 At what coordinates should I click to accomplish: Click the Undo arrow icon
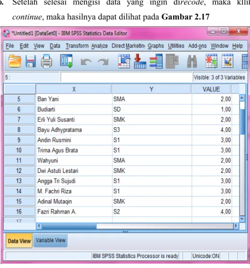(86, 62)
